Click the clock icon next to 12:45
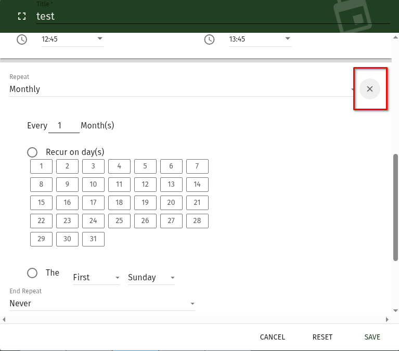The width and height of the screenshot is (399, 351). pyautogui.click(x=22, y=40)
